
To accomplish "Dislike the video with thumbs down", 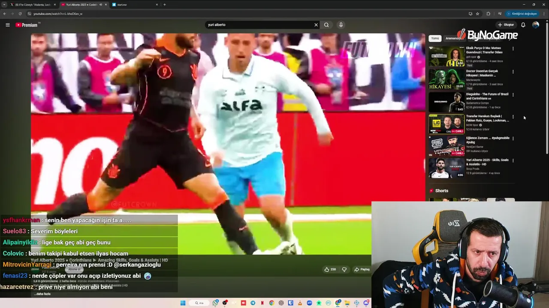I will pyautogui.click(x=344, y=269).
